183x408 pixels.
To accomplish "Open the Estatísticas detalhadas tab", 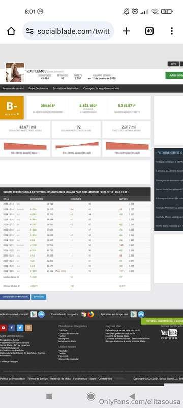I will pos(66,88).
